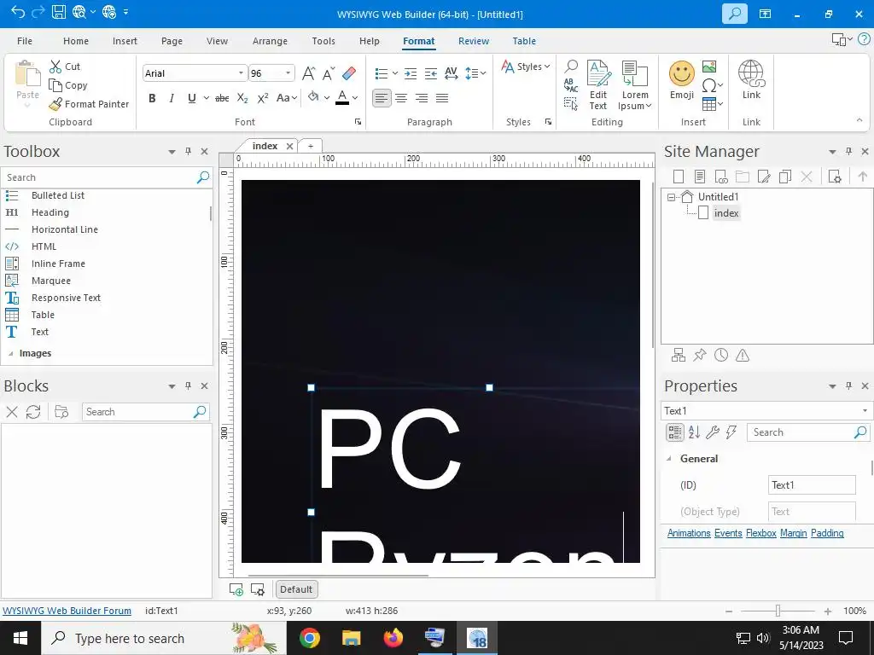Open the File menu
Image resolution: width=874 pixels, height=655 pixels.
[x=25, y=41]
